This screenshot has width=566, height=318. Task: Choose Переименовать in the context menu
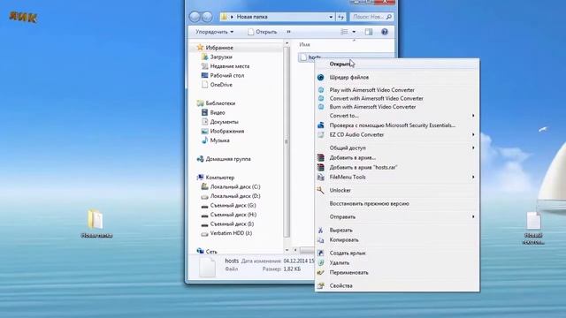point(397,273)
